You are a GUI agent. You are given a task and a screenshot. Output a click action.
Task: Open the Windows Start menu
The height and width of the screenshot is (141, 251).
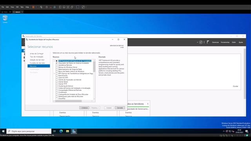click(3, 131)
